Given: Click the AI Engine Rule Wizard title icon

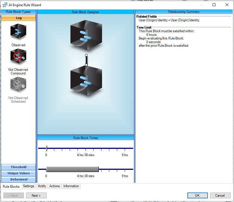Looking at the screenshot, I should tap(5, 5).
